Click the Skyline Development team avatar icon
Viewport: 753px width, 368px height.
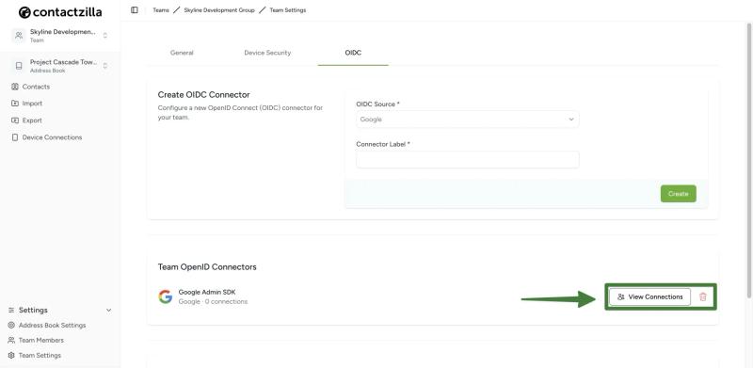click(x=18, y=35)
